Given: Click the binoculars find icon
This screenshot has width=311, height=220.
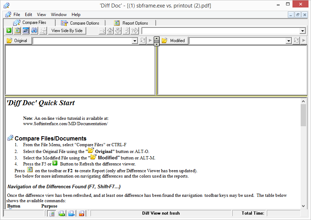Looking at the screenshot, I should point(34,31).
